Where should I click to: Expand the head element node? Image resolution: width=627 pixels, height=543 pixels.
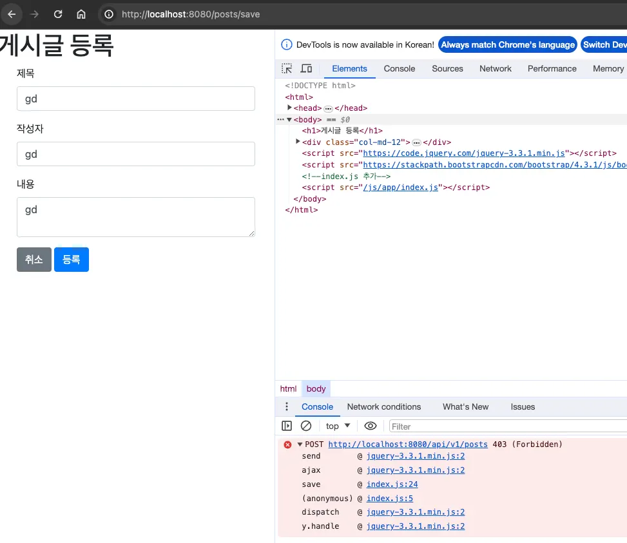(290, 108)
